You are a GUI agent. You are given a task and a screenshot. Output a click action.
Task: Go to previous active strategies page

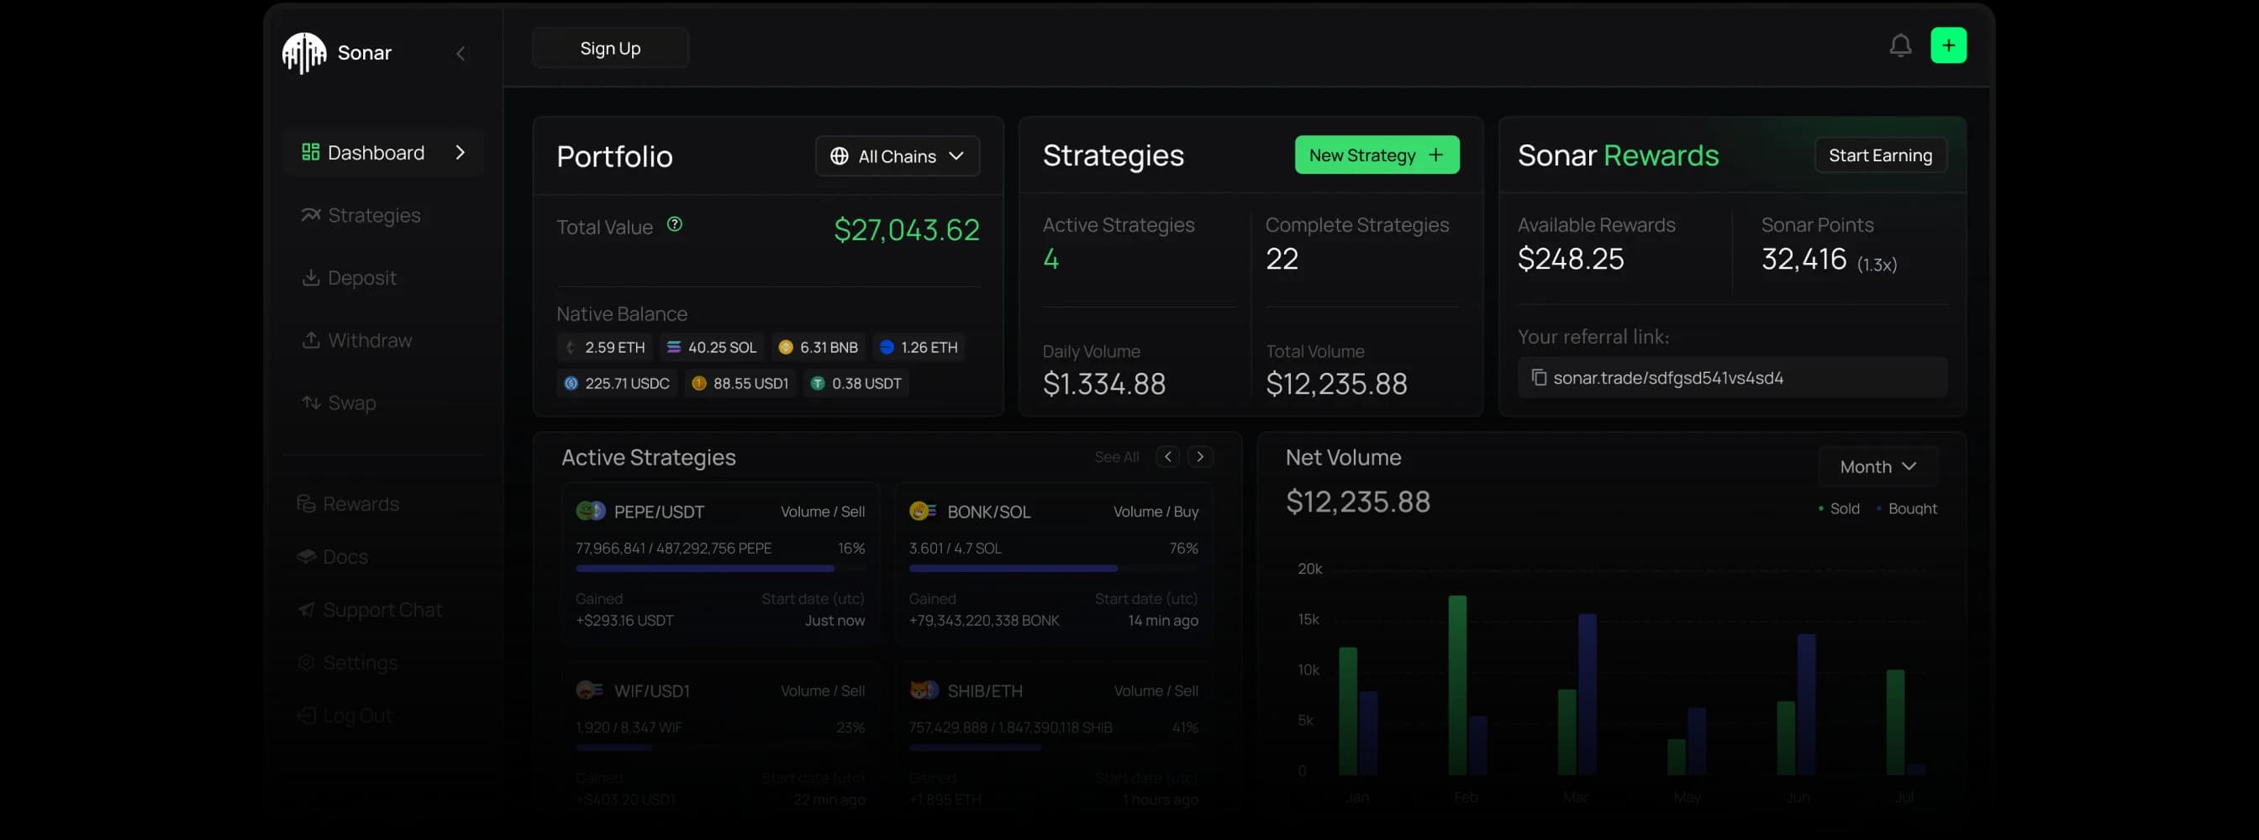click(x=1167, y=457)
